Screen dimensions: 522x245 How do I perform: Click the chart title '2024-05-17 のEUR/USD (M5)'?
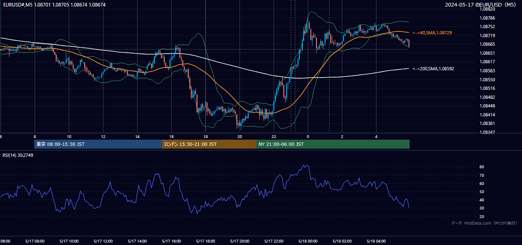pos(481,5)
